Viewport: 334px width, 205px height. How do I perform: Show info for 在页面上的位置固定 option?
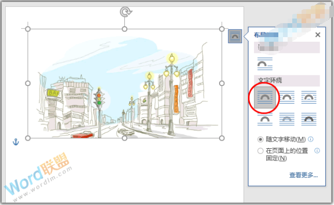pos(317,151)
